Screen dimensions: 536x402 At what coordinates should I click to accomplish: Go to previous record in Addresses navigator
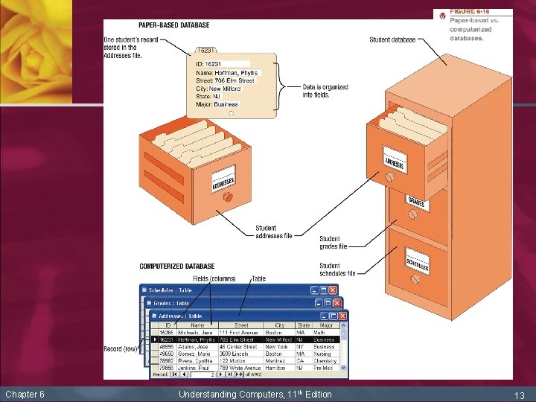[184, 374]
